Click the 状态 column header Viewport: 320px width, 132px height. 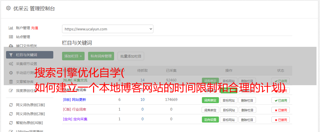pos(280,70)
